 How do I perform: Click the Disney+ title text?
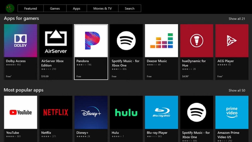click(x=82, y=133)
